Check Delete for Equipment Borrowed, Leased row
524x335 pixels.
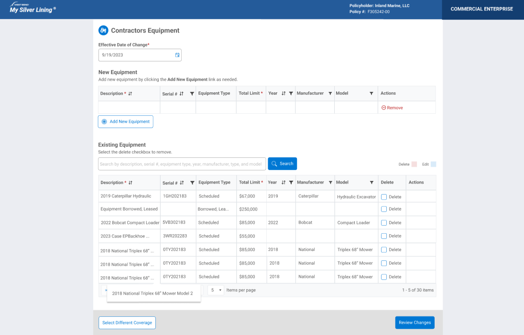pos(384,209)
